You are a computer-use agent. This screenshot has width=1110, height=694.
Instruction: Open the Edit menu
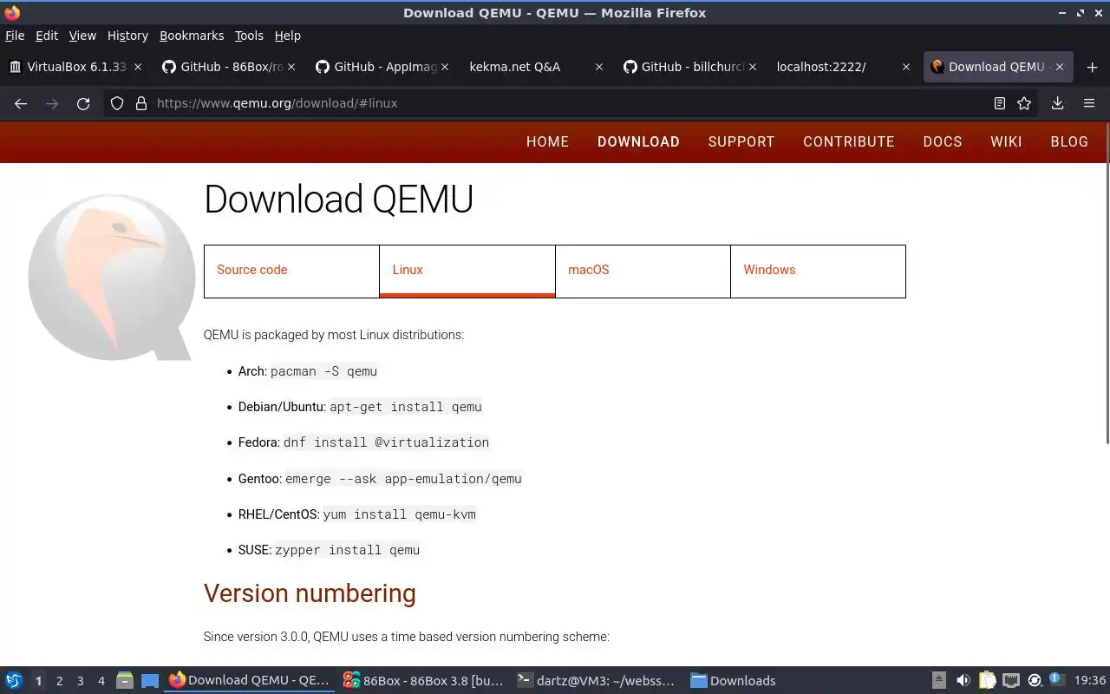click(47, 36)
